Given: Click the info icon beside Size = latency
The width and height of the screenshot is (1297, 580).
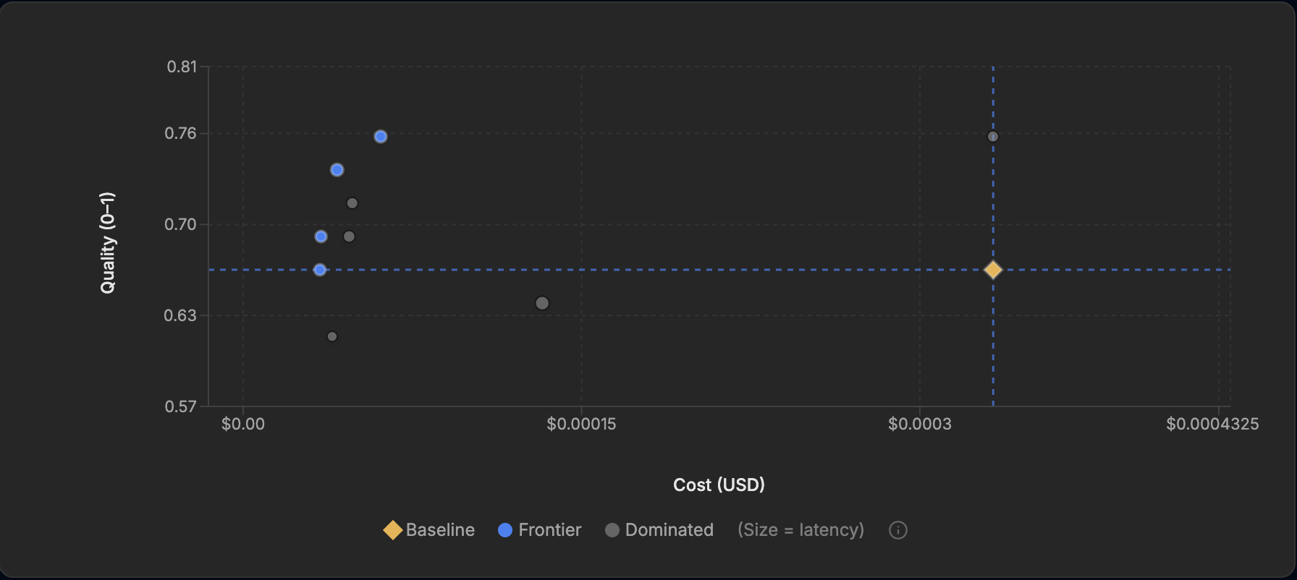Looking at the screenshot, I should (x=897, y=530).
